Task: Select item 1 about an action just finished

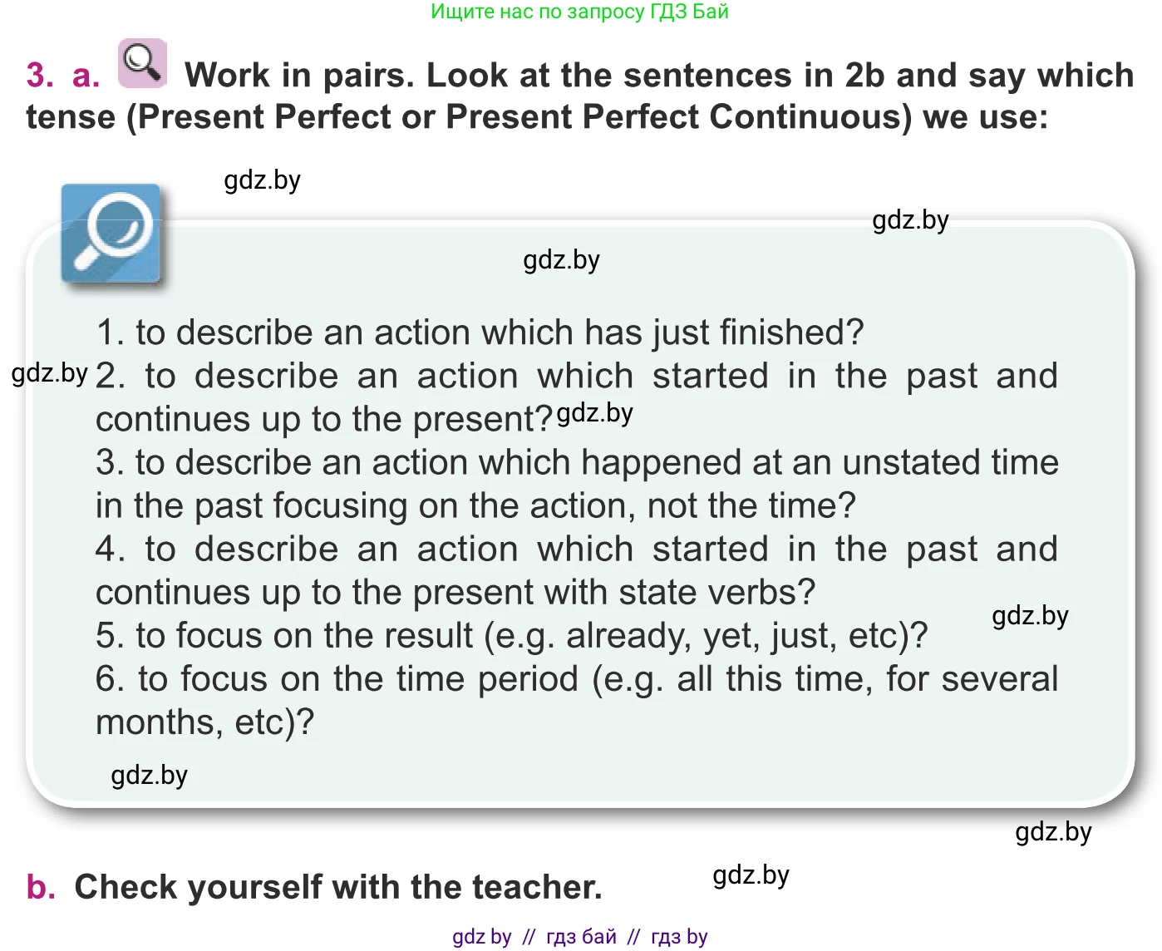Action: click(480, 333)
